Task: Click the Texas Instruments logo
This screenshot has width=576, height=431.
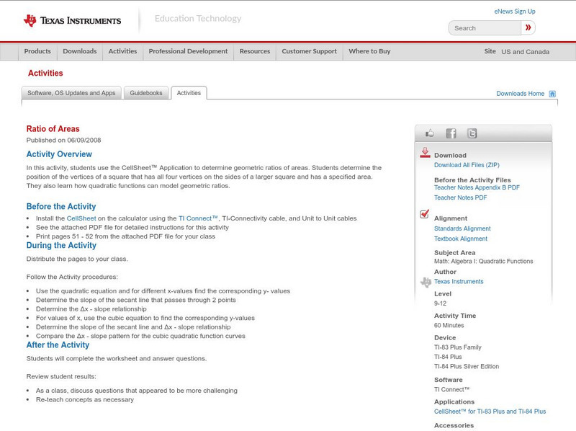Action: tap(72, 21)
